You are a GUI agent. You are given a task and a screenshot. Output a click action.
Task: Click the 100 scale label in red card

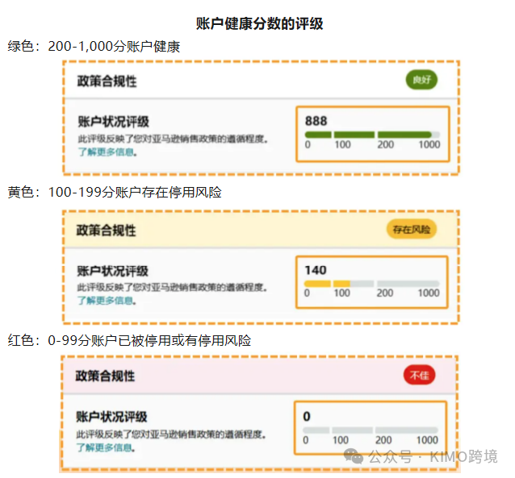(x=341, y=440)
